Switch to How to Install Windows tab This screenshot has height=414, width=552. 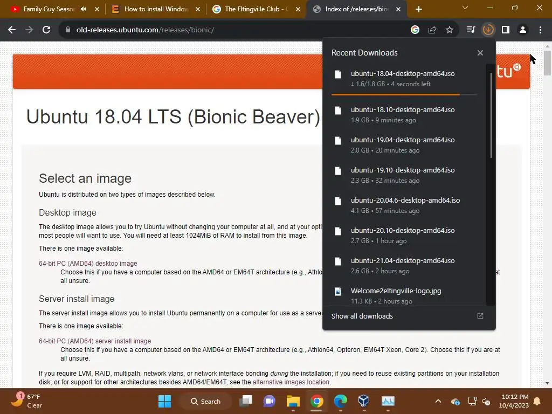pyautogui.click(x=155, y=9)
